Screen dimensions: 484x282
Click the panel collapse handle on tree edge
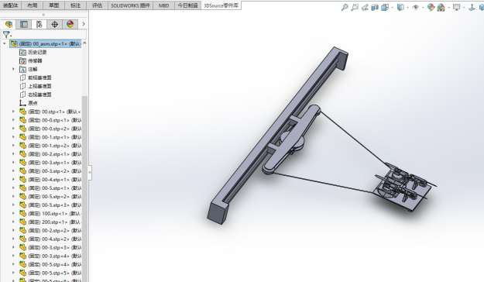pos(90,172)
